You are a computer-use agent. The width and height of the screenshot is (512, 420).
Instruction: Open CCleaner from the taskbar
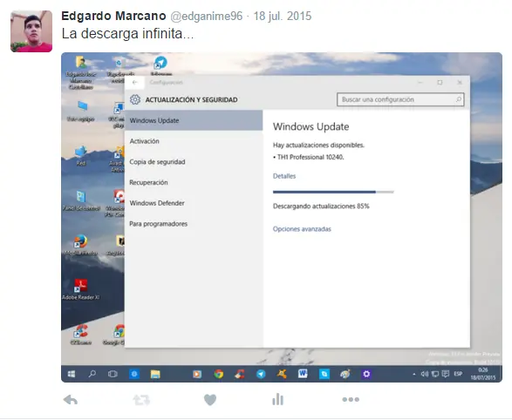coord(240,374)
